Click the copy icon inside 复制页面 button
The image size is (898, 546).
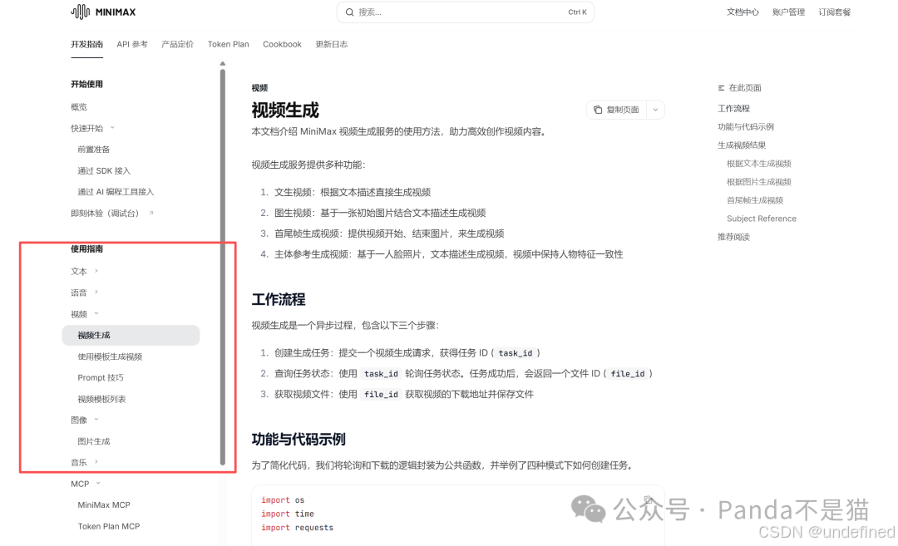(x=596, y=110)
